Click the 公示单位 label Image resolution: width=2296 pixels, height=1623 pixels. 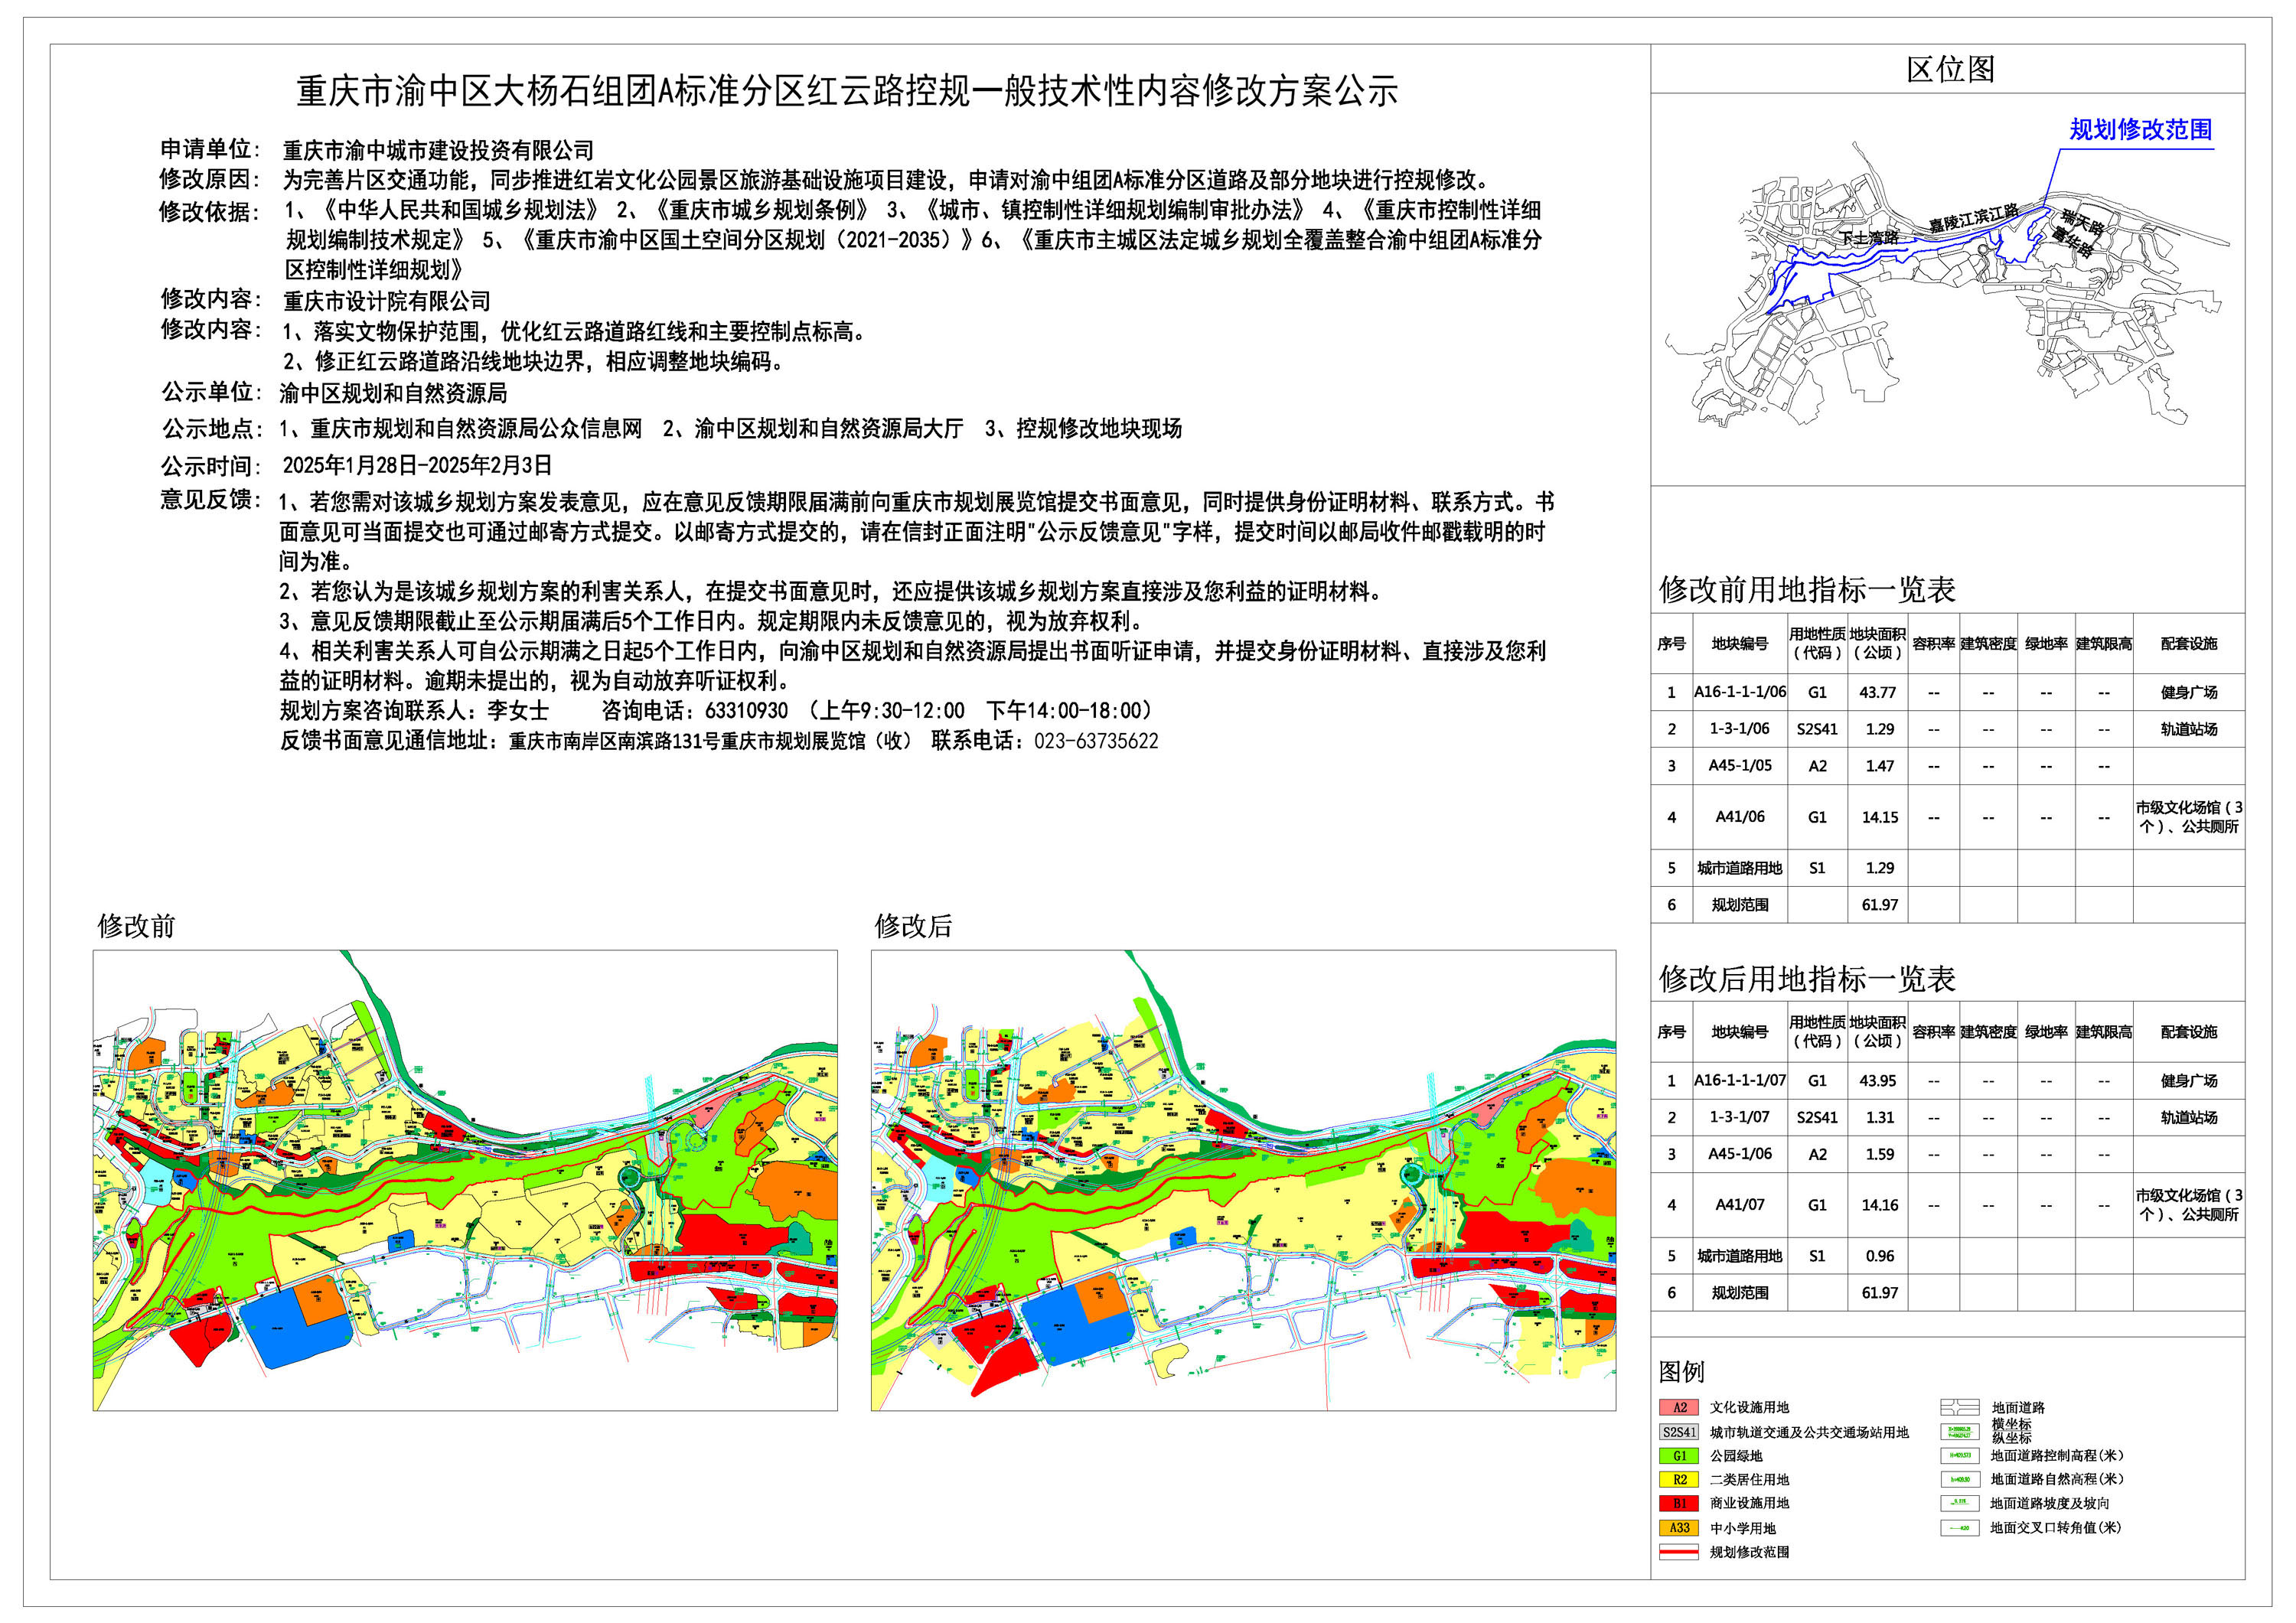[x=211, y=392]
